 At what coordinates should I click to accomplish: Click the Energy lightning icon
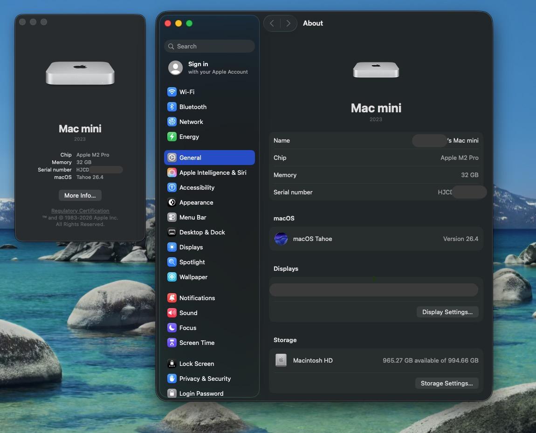tap(172, 137)
